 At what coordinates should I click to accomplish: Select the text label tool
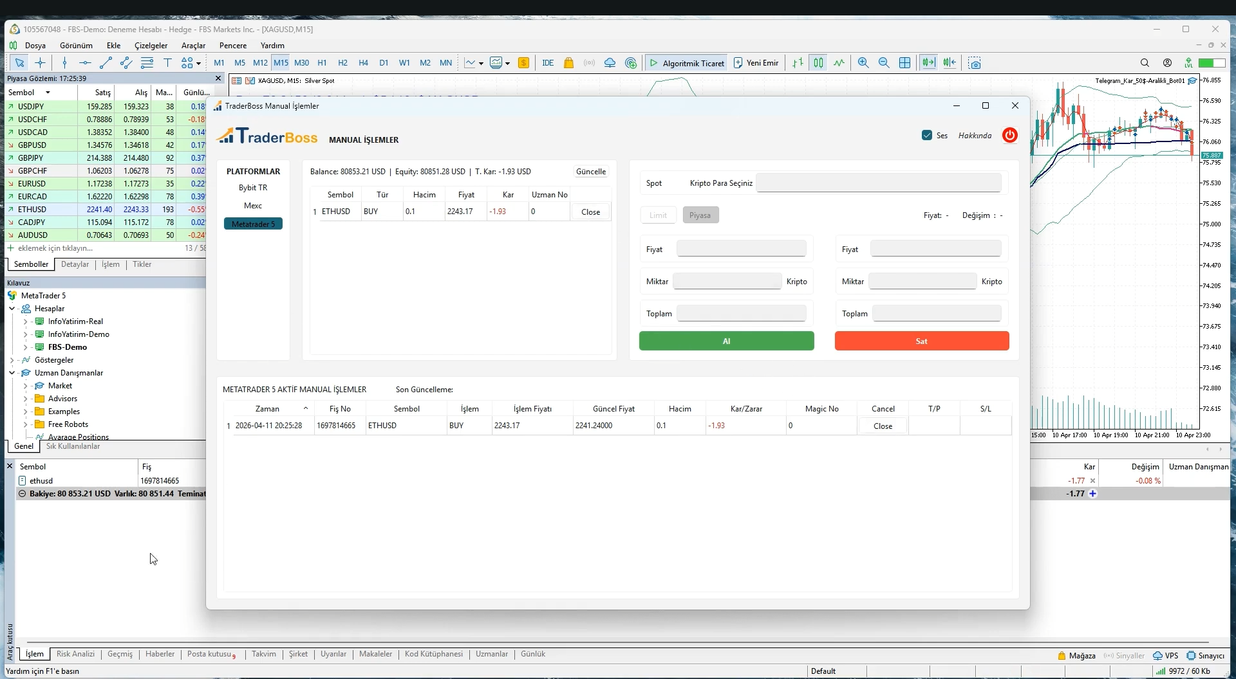pos(167,62)
